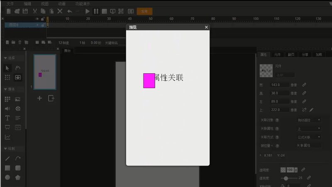This screenshot has width=332, height=187.
Task: Click frame 50 on the timeline ruler
Action: 151,19
